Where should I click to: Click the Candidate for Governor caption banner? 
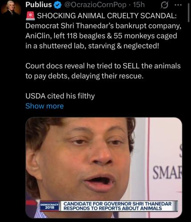pos(119,206)
